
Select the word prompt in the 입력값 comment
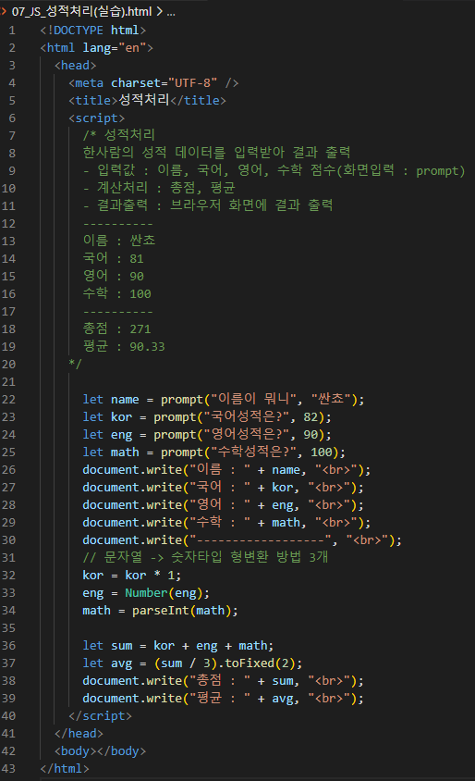(437, 171)
